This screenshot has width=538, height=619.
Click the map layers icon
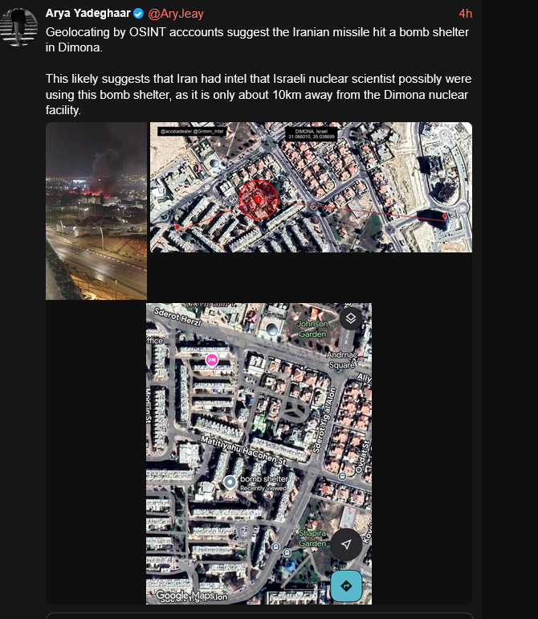point(351,318)
